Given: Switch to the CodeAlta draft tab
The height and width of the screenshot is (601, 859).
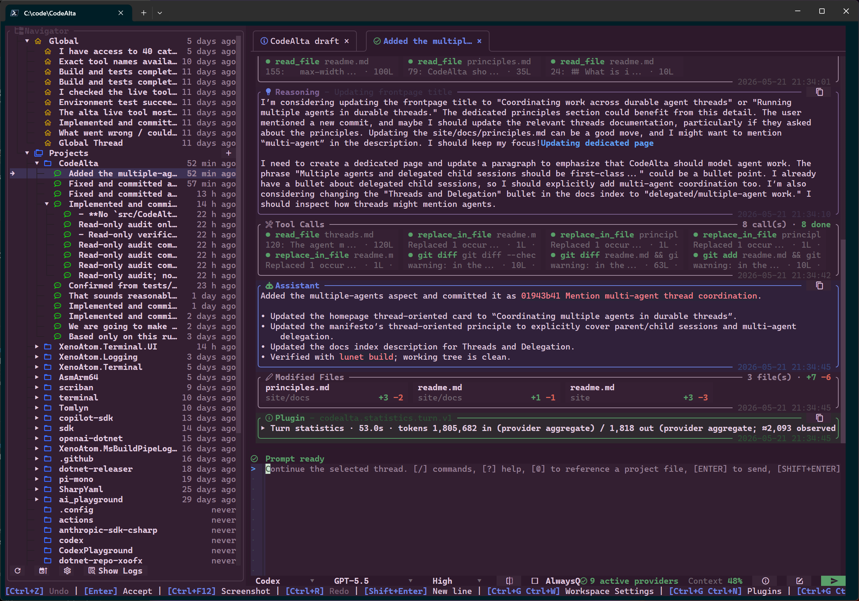Looking at the screenshot, I should point(304,41).
